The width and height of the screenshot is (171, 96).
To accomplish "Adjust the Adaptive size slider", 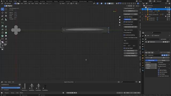I will point(130,19).
